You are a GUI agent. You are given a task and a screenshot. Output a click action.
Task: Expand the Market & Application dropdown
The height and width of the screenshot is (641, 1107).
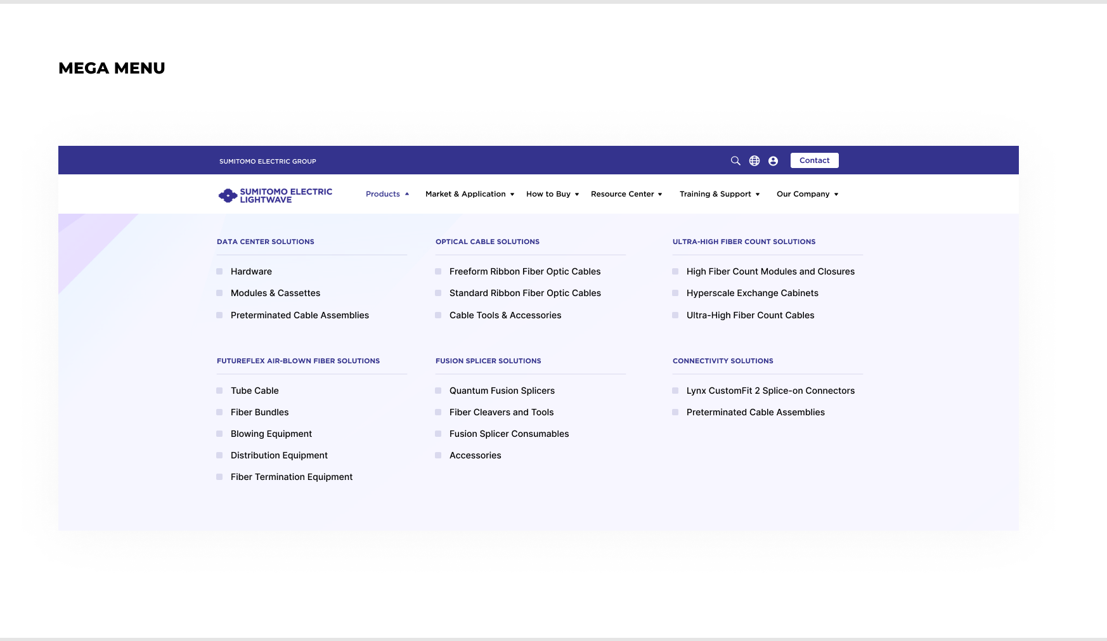coord(470,194)
